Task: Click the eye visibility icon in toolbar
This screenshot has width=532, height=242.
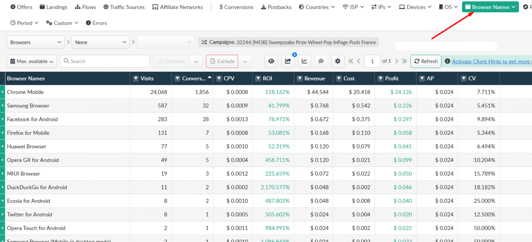Action: click(271, 61)
